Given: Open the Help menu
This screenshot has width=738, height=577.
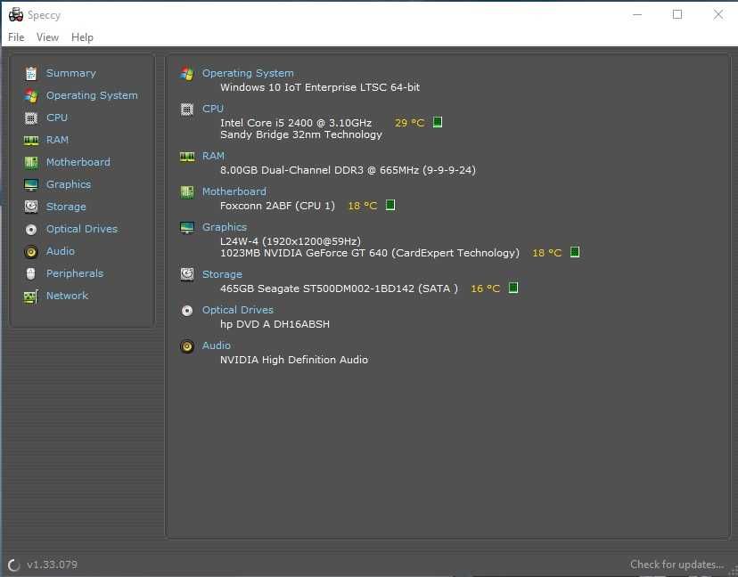Looking at the screenshot, I should (82, 37).
